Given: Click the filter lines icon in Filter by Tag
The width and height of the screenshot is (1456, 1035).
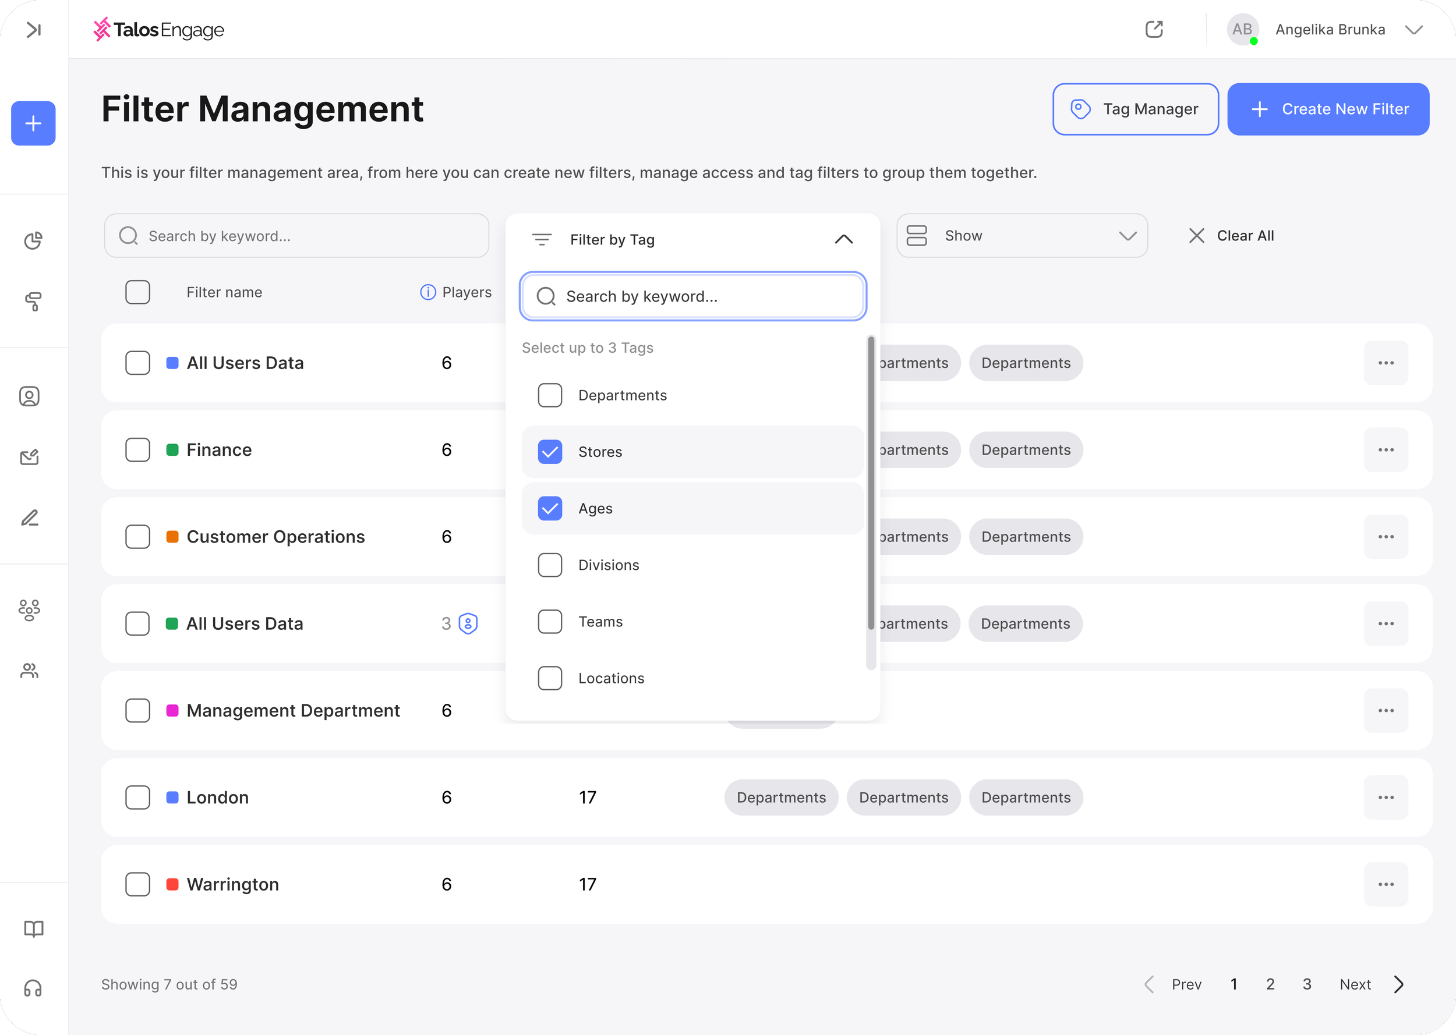Looking at the screenshot, I should click(542, 240).
